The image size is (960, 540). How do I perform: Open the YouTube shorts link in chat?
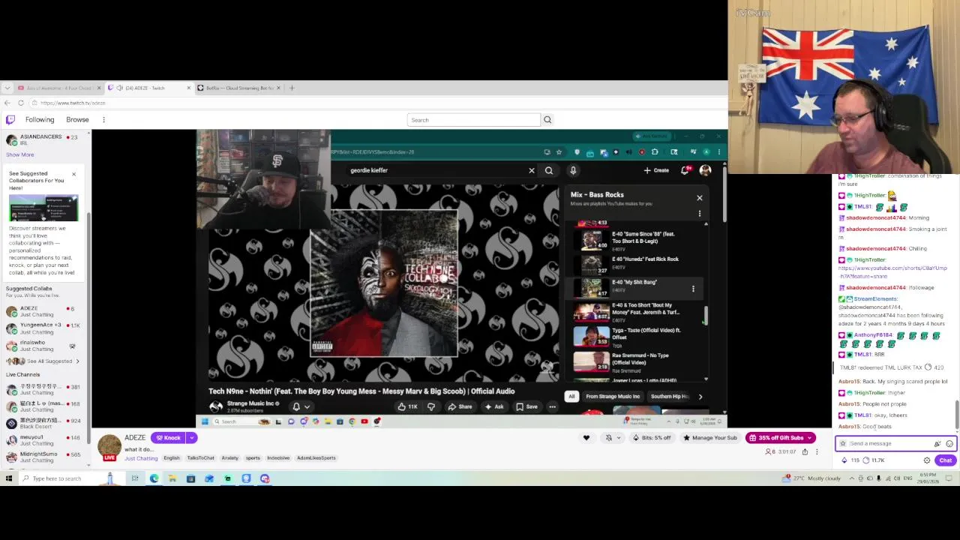[892, 271]
